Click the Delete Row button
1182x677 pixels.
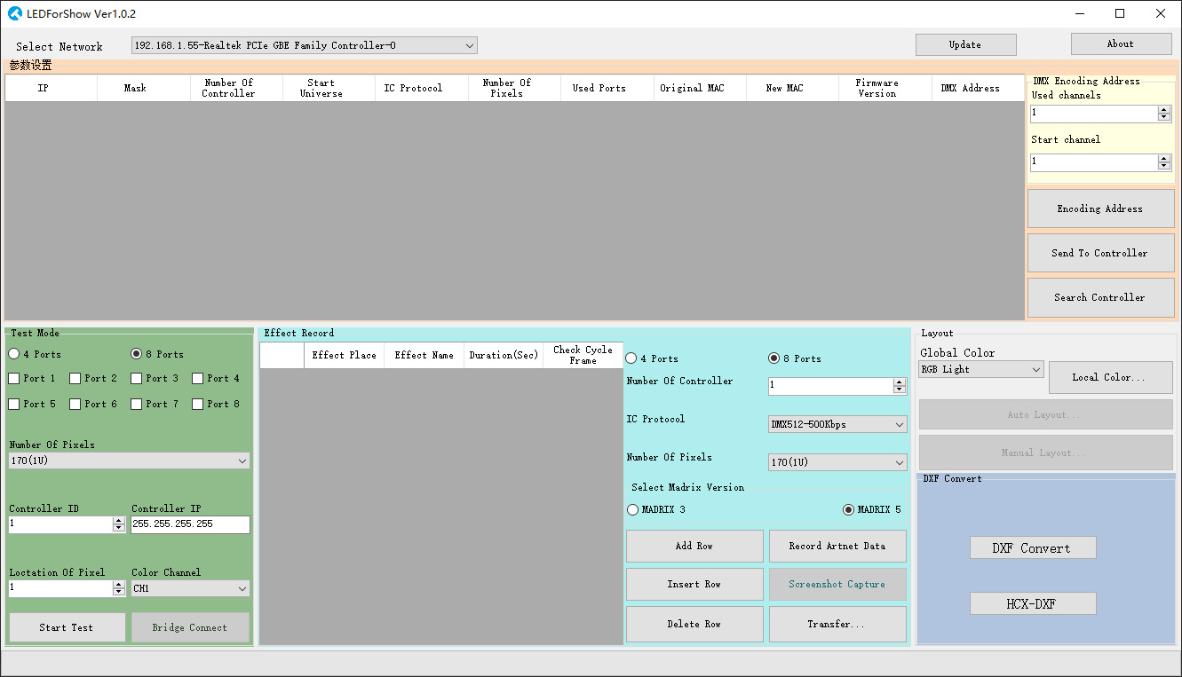click(x=694, y=624)
